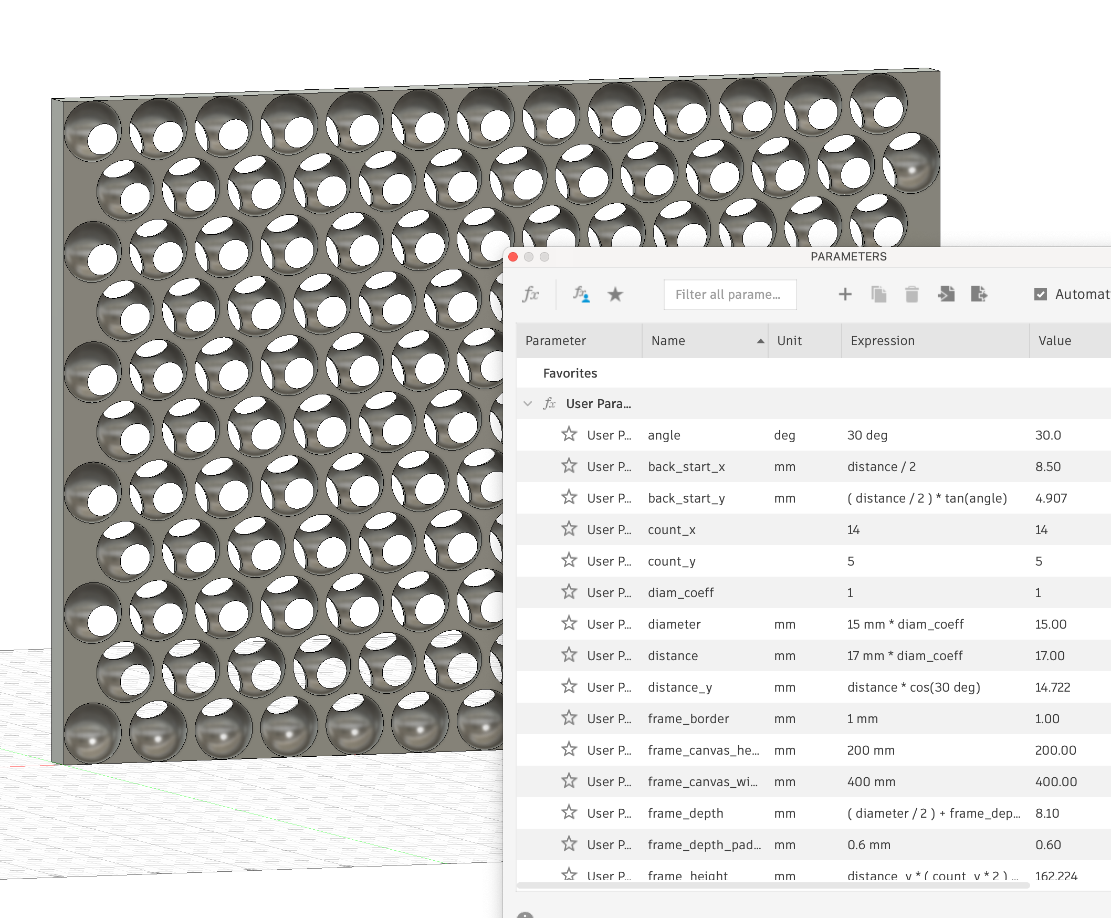The height and width of the screenshot is (918, 1111).
Task: Favorite the frame_canvas_he... parameter star
Action: point(569,749)
